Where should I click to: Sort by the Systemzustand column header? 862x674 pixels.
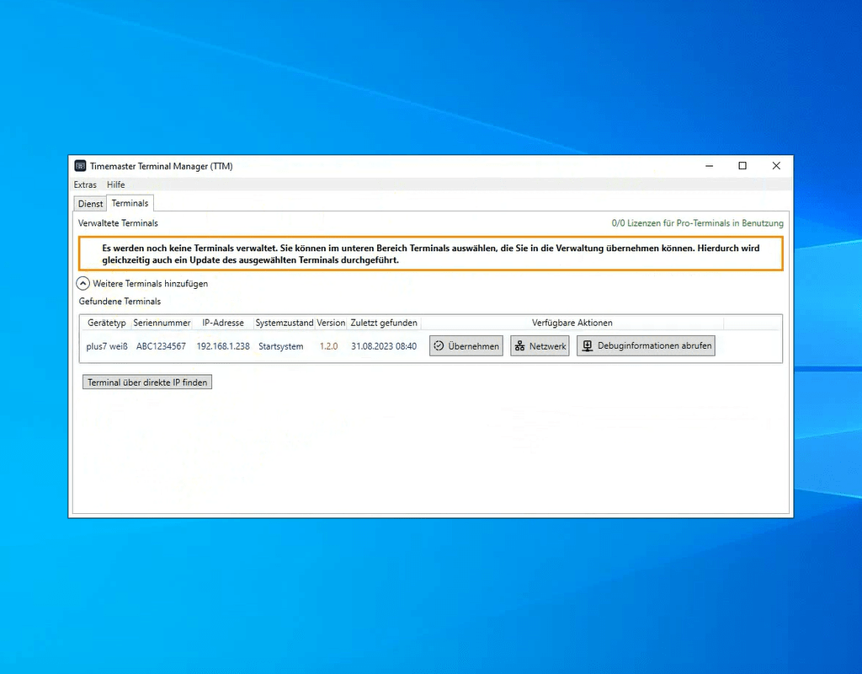click(x=285, y=323)
